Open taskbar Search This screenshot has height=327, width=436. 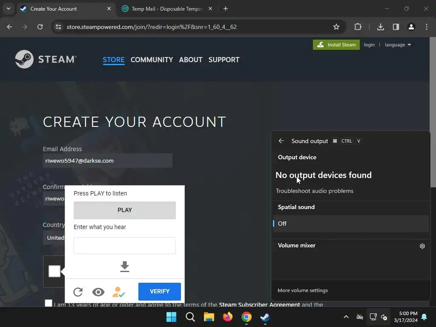[190, 317]
